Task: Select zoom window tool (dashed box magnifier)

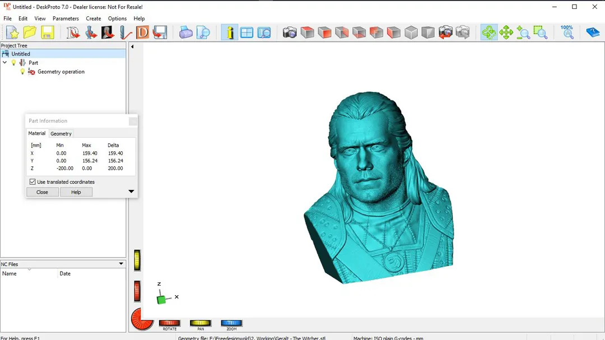Action: (x=541, y=32)
